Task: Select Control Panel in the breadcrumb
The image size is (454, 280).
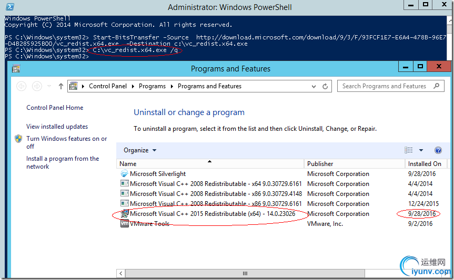Action: pyautogui.click(x=108, y=86)
